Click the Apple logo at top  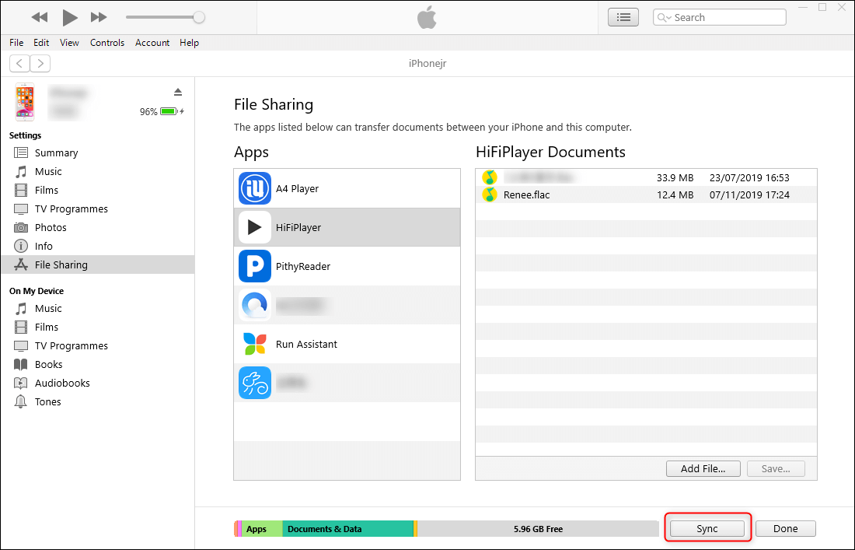[x=427, y=17]
